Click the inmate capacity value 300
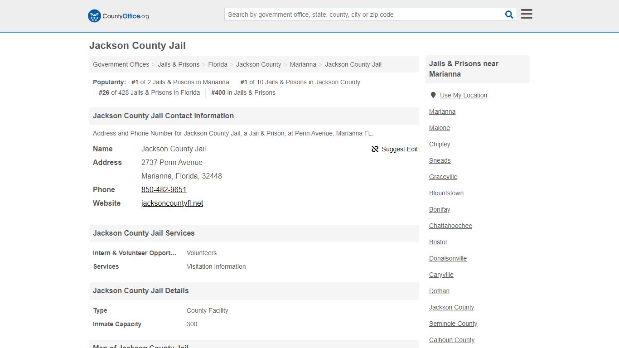The height and width of the screenshot is (348, 619). click(x=192, y=324)
